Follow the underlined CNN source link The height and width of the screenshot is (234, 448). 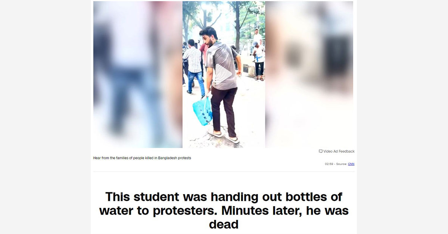[x=351, y=164]
